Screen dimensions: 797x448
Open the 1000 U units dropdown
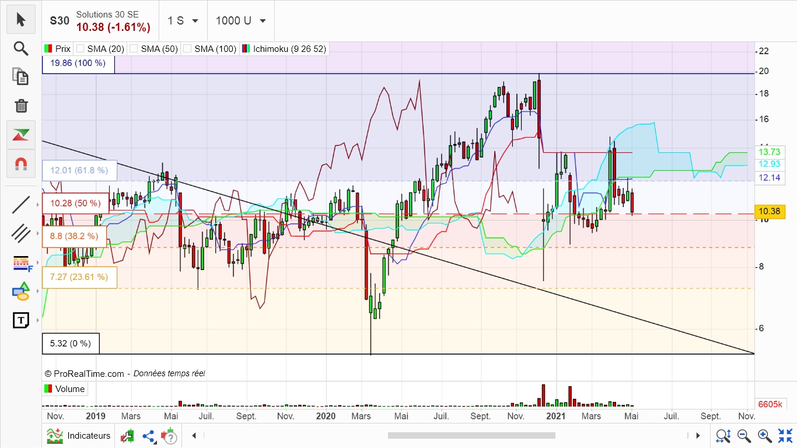click(241, 20)
